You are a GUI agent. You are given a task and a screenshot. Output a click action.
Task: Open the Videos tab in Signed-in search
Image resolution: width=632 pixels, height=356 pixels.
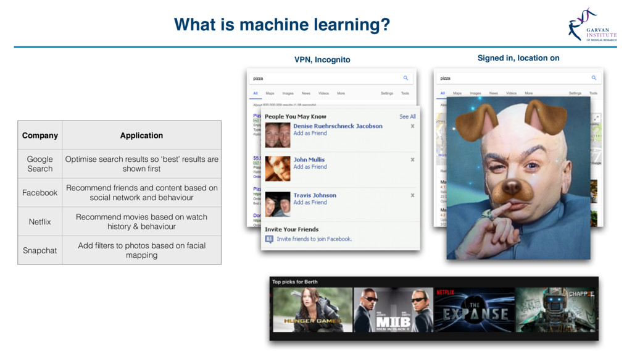[511, 93]
